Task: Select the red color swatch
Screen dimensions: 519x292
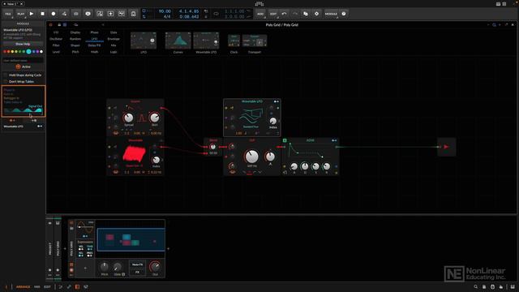Action: click(5, 52)
